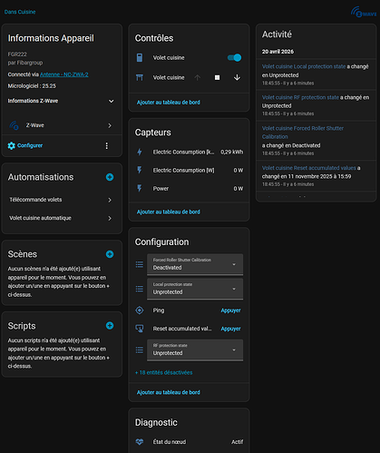Toggle the Volet cuisine switch
Screen dimensions: 380x453
pos(234,58)
